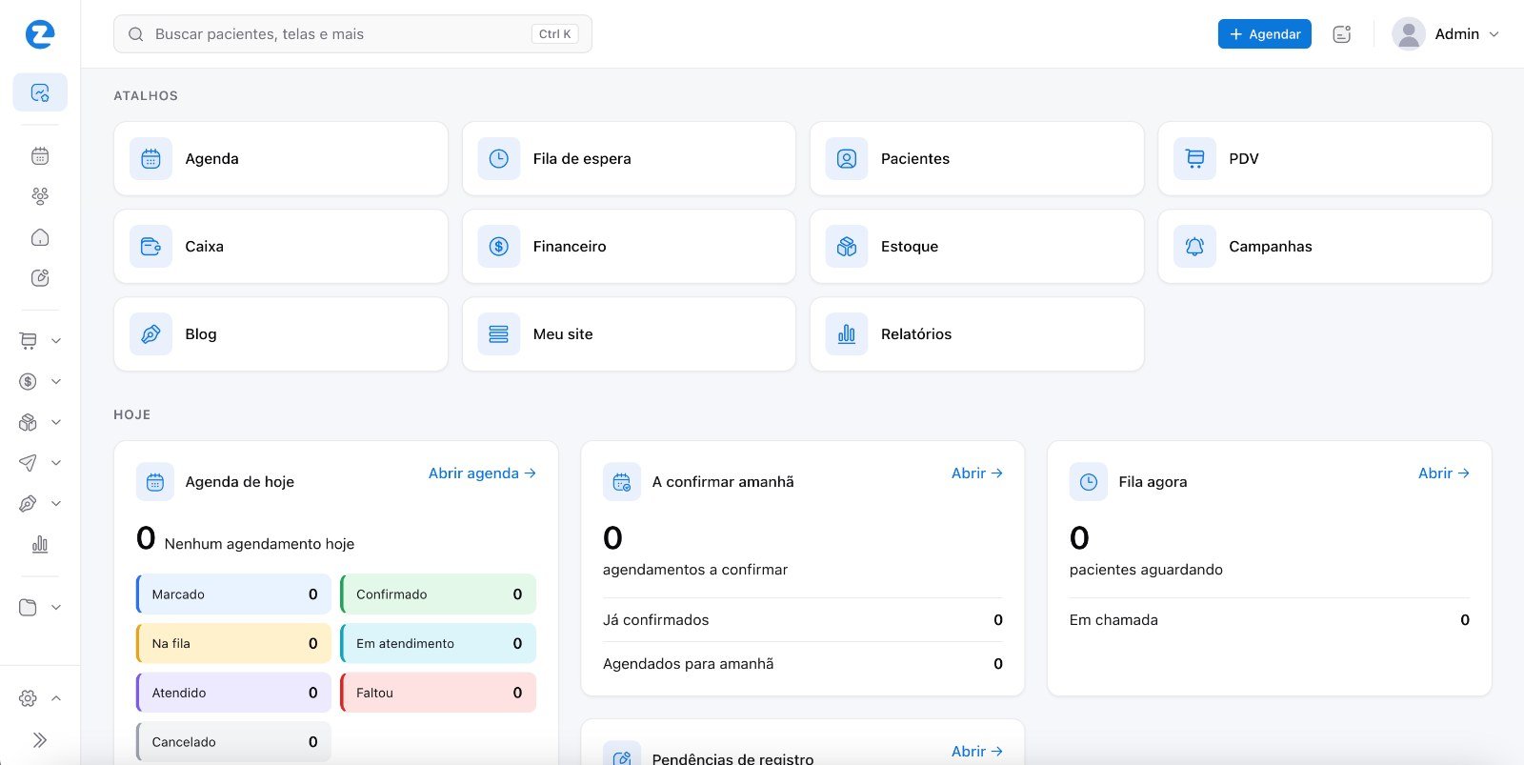Click the Meu site layout icon
This screenshot has width=1524, height=765.
[499, 334]
